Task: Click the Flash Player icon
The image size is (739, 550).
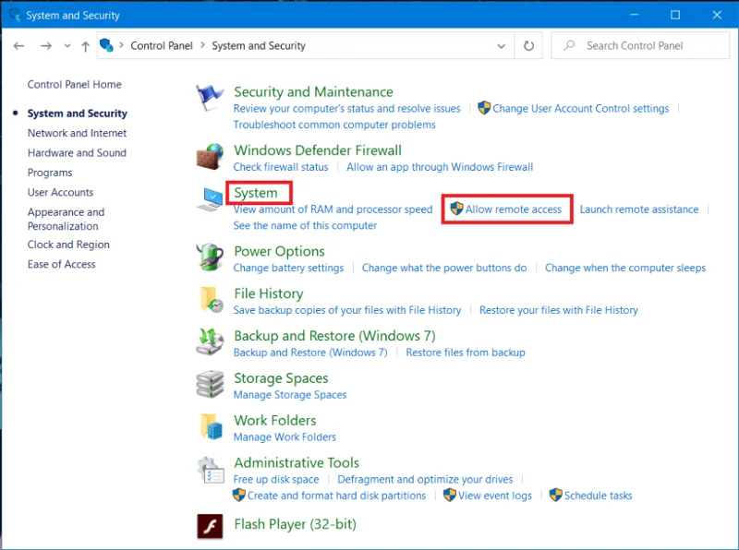Action: 210,526
